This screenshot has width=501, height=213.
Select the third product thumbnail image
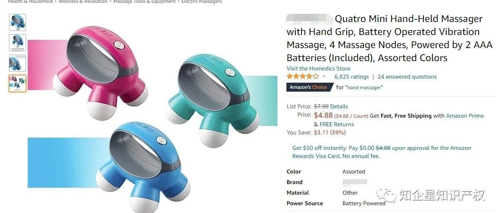18,63
